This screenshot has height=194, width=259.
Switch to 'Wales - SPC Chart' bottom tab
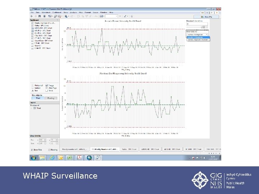[x=129, y=149]
